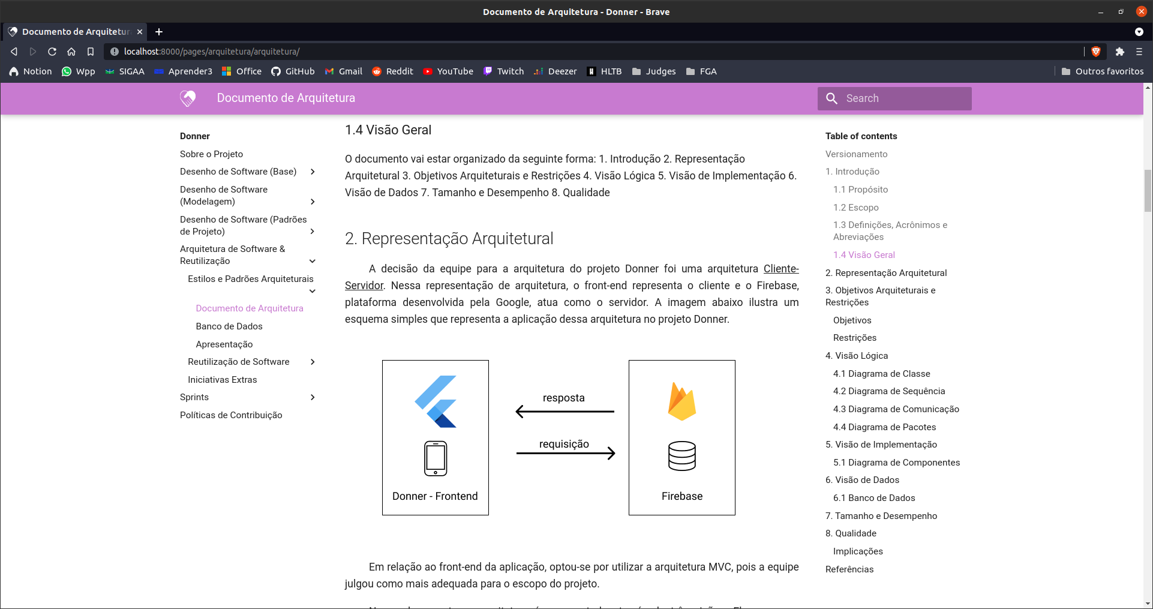This screenshot has height=609, width=1153.
Task: Open Banco de Dados page in sidebar
Action: 229,326
